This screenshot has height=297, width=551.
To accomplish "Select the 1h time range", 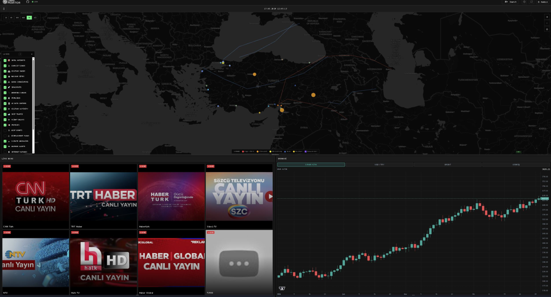I will (x=6, y=18).
